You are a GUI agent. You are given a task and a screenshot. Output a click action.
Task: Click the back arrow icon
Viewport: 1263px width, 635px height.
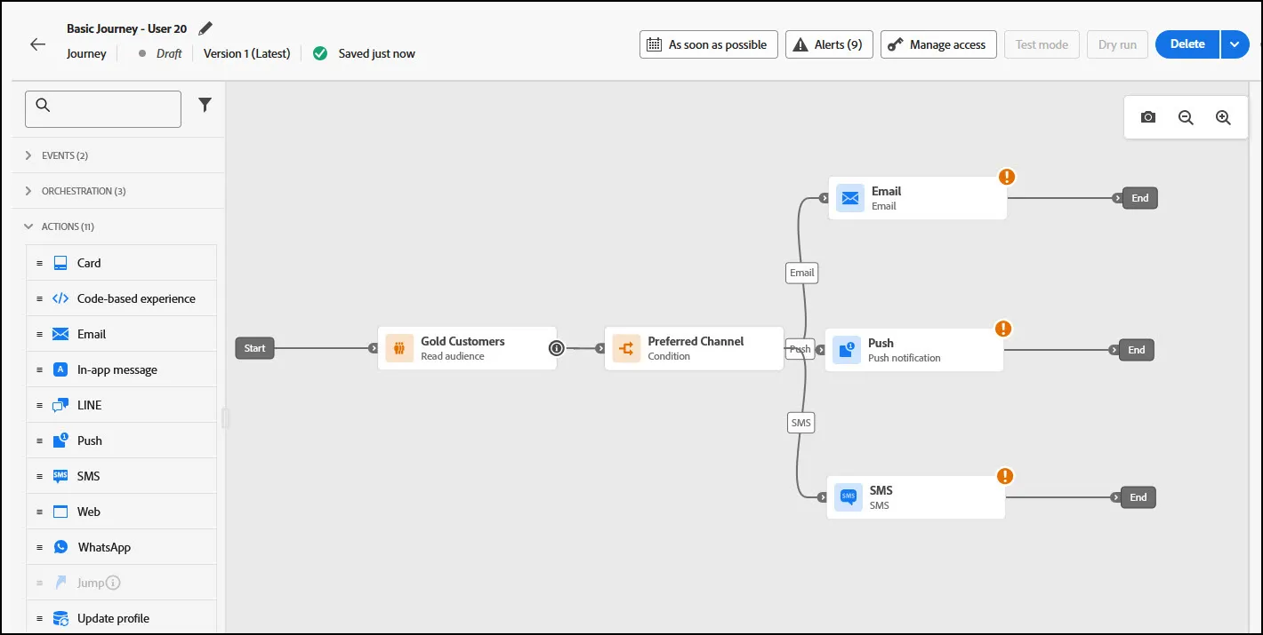point(37,44)
